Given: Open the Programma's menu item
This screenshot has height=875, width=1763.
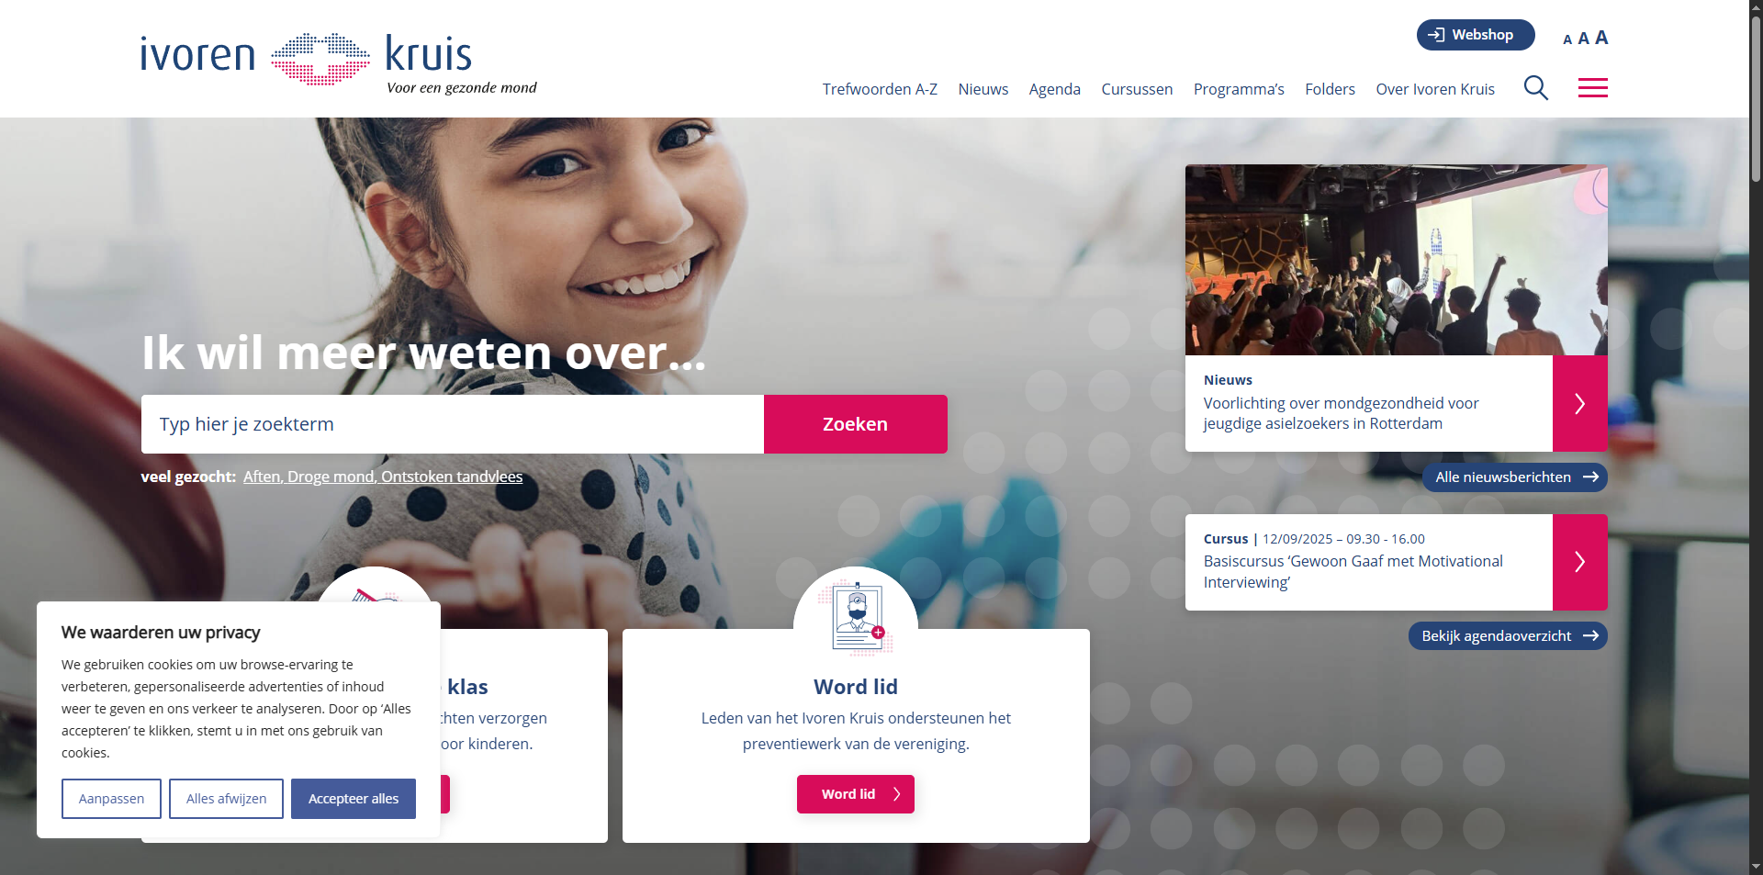Looking at the screenshot, I should (1239, 89).
